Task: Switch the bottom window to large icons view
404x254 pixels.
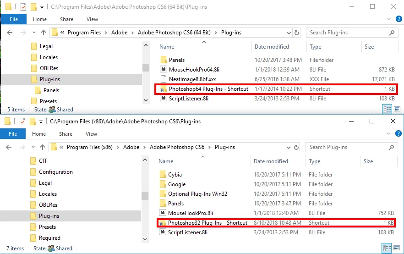Action: click(x=397, y=248)
